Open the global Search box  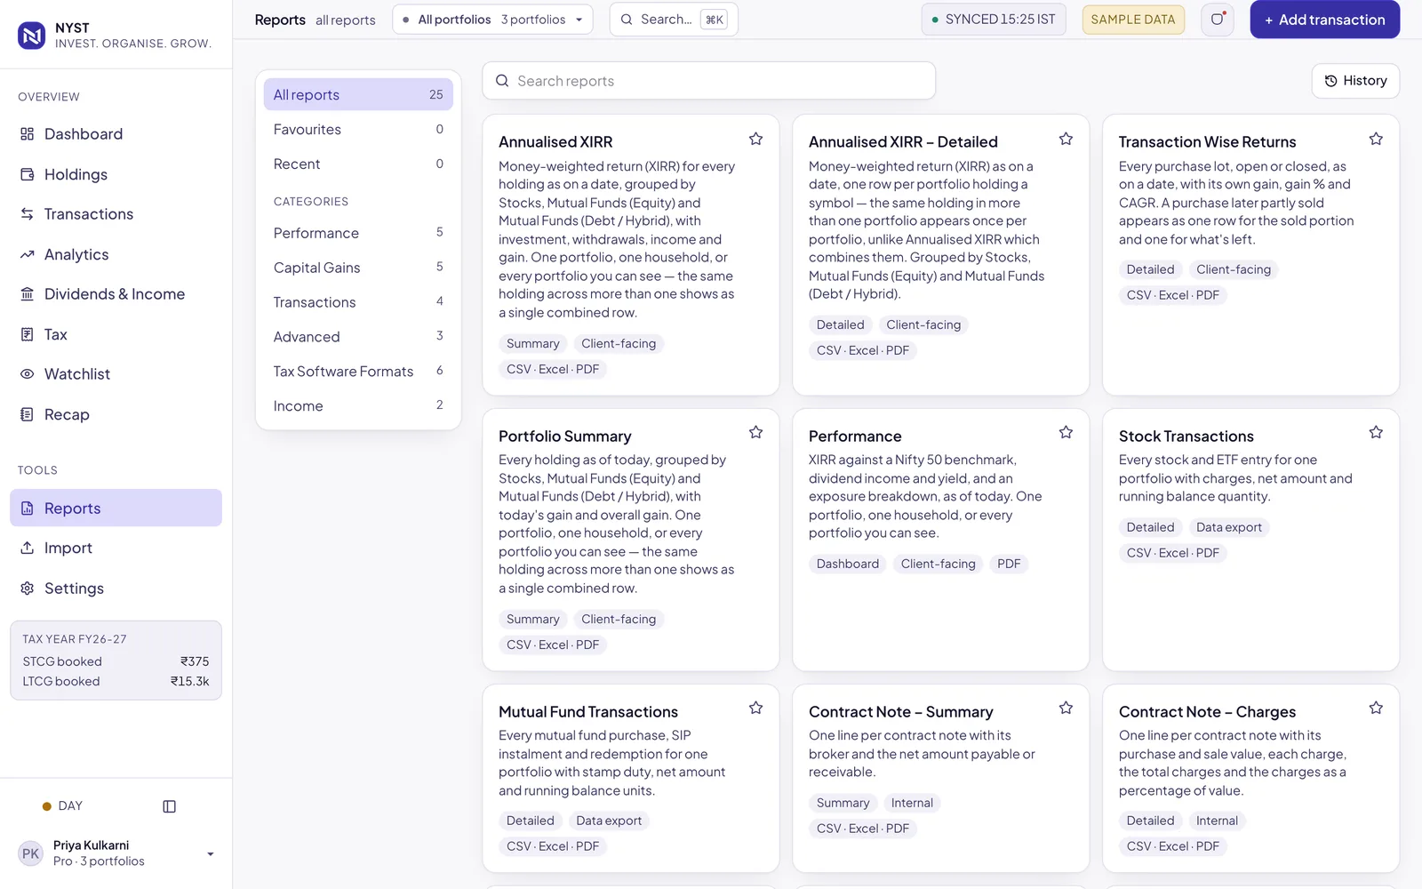[673, 20]
